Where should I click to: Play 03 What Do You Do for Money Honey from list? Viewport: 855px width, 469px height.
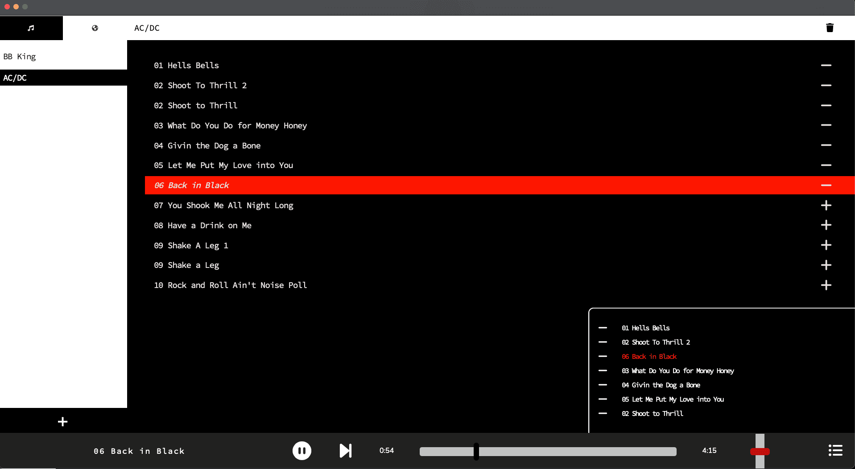click(x=231, y=126)
